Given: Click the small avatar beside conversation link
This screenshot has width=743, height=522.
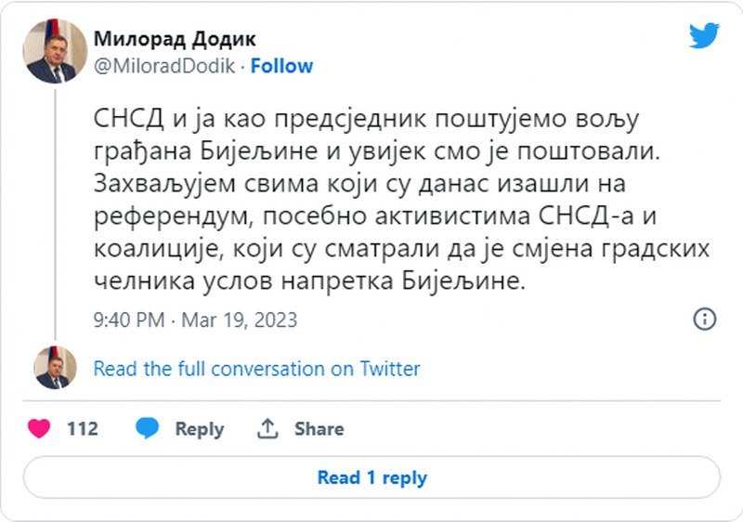Looking at the screenshot, I should pyautogui.click(x=55, y=368).
